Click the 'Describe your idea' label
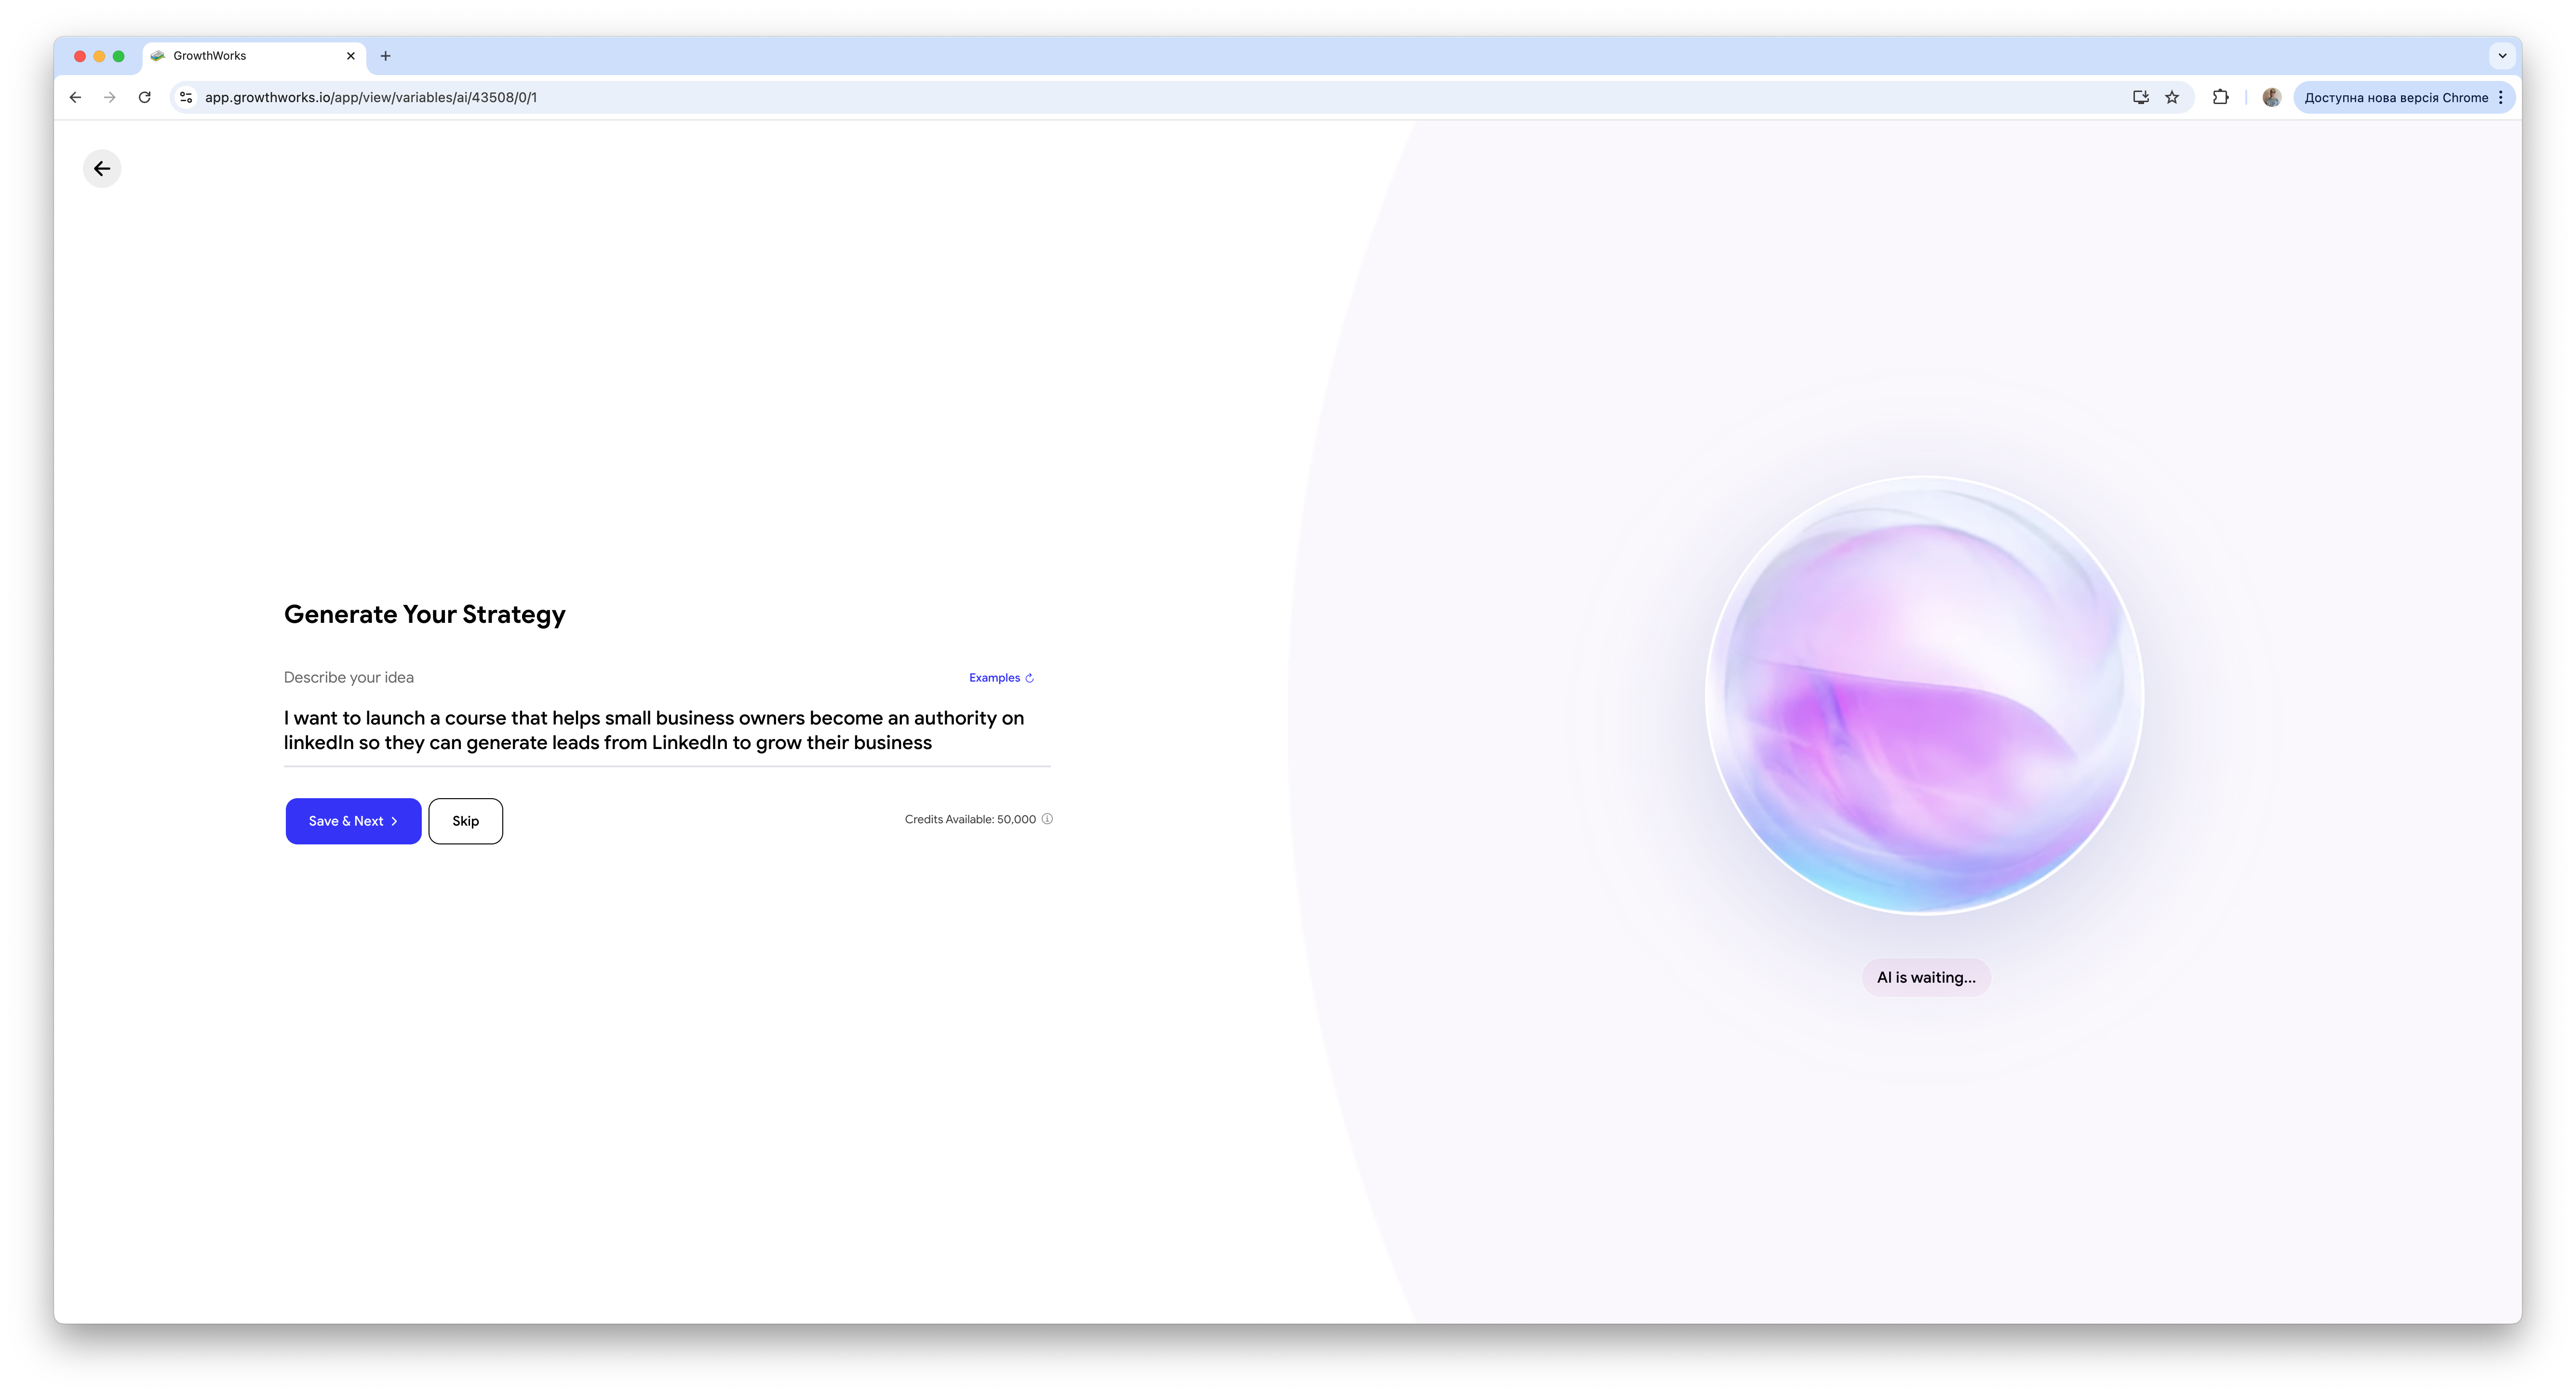The width and height of the screenshot is (2576, 1395). 349,678
